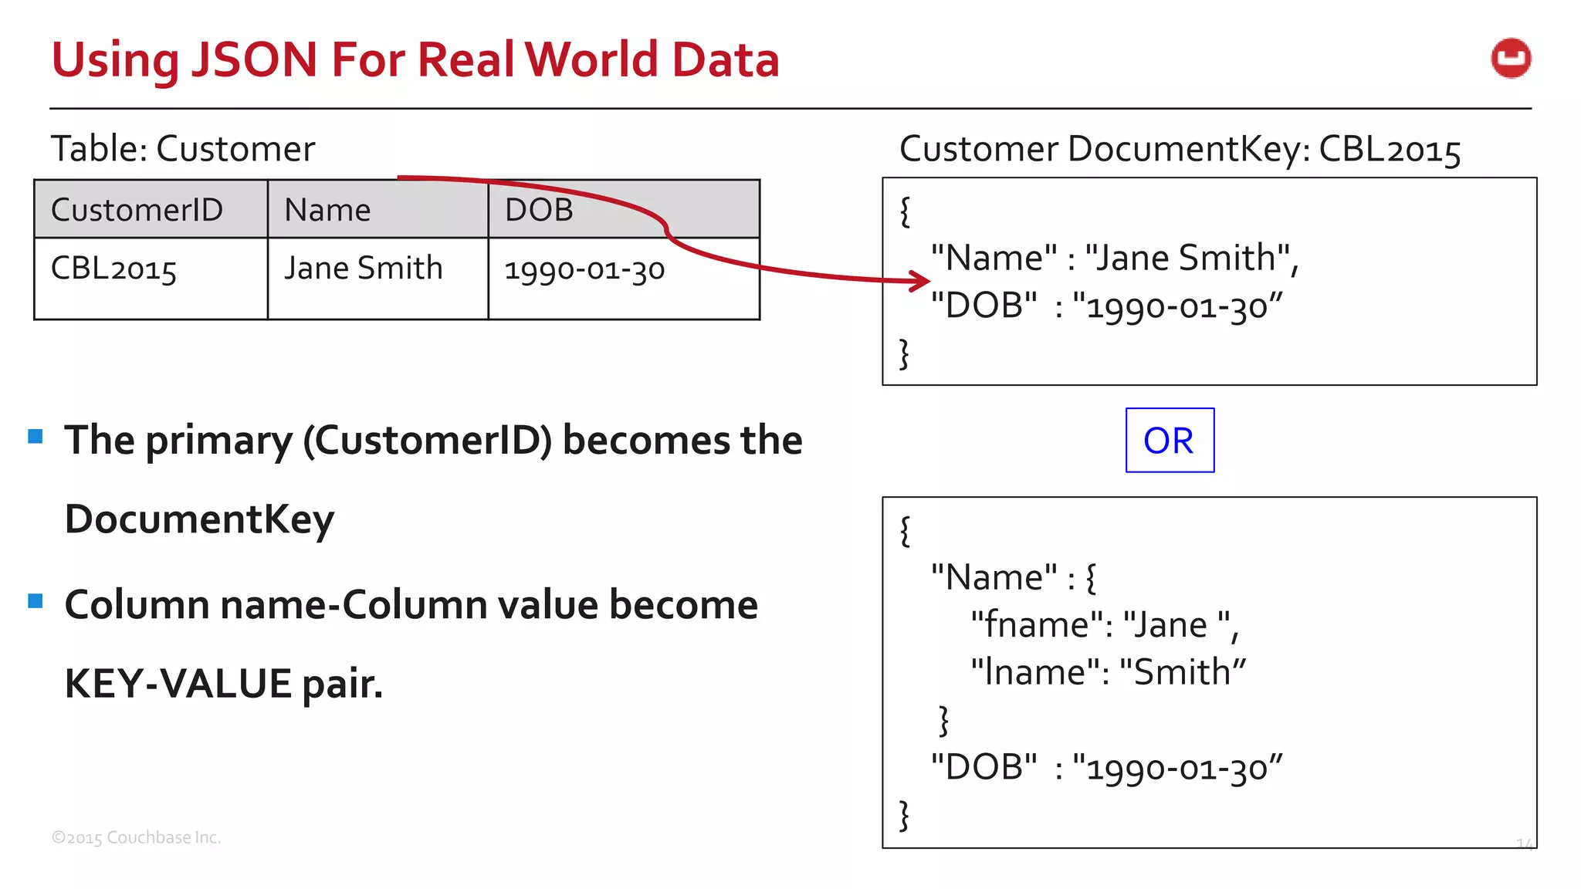This screenshot has height=889, width=1581.
Task: Click 'KEY-VALUE pair.' text
Action: (224, 684)
